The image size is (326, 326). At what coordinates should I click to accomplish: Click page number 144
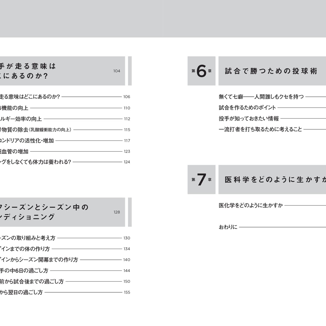pyautogui.click(x=127, y=270)
